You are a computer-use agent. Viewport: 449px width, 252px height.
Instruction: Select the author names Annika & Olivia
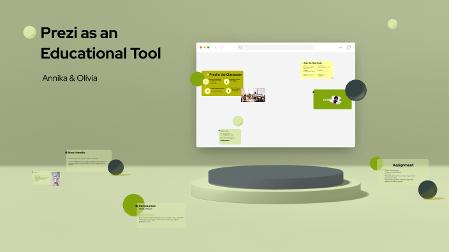coord(70,78)
